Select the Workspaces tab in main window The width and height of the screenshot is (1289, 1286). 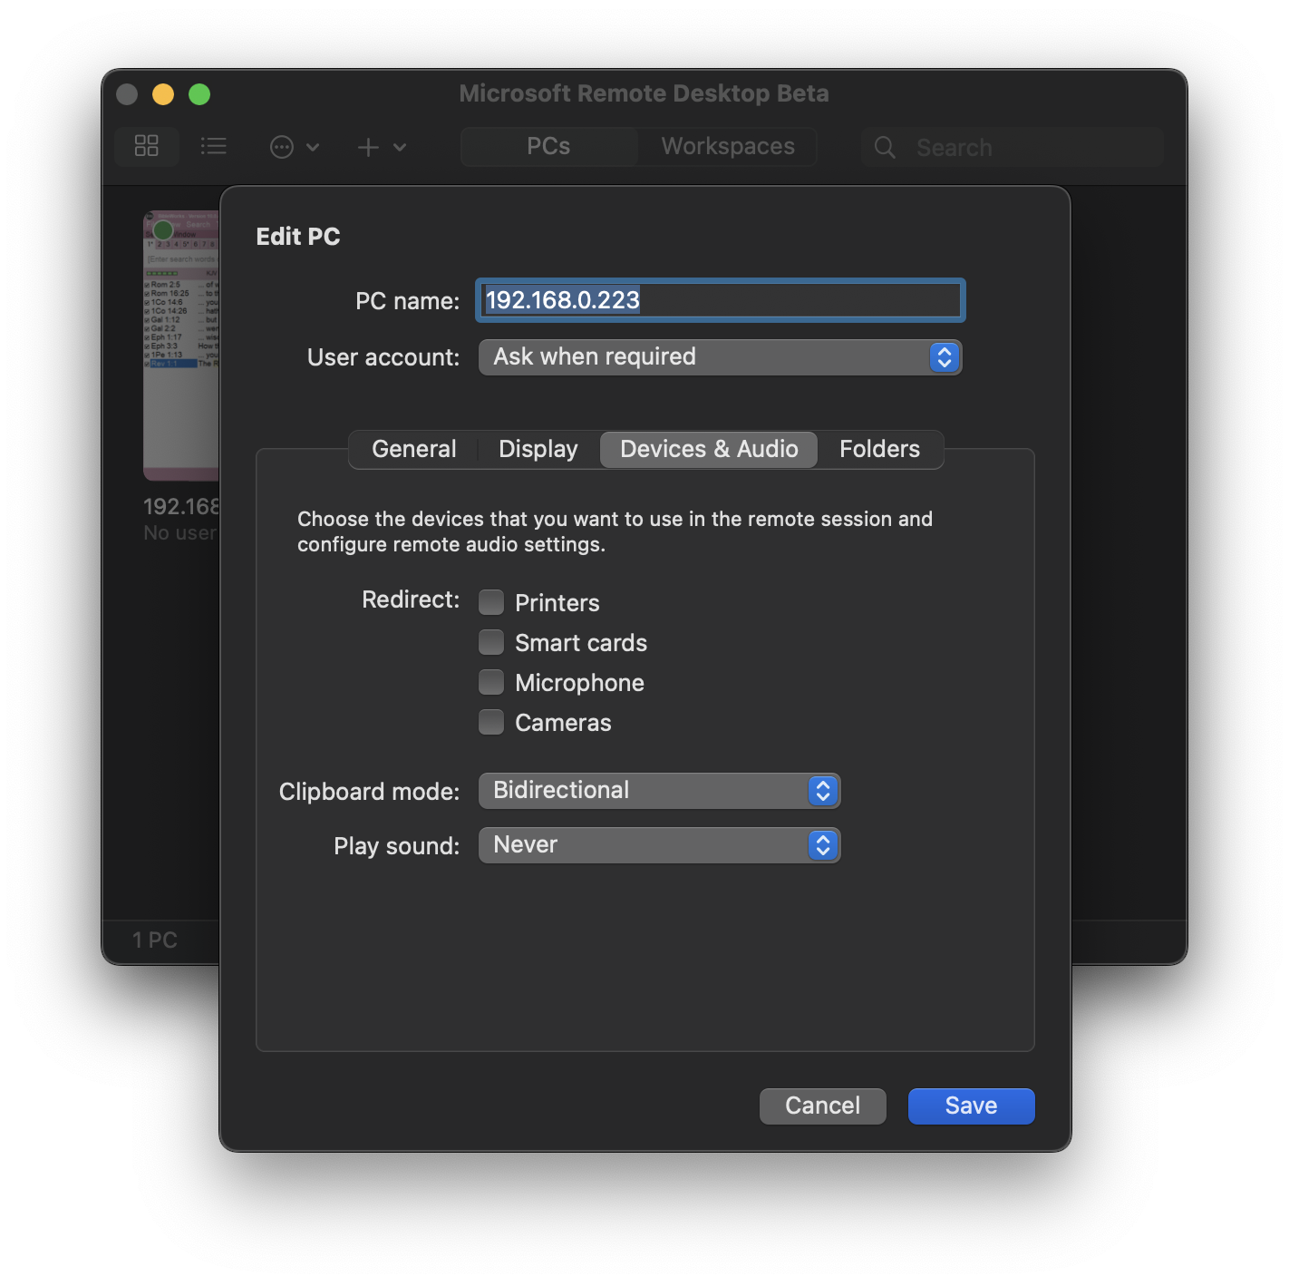[x=728, y=146]
